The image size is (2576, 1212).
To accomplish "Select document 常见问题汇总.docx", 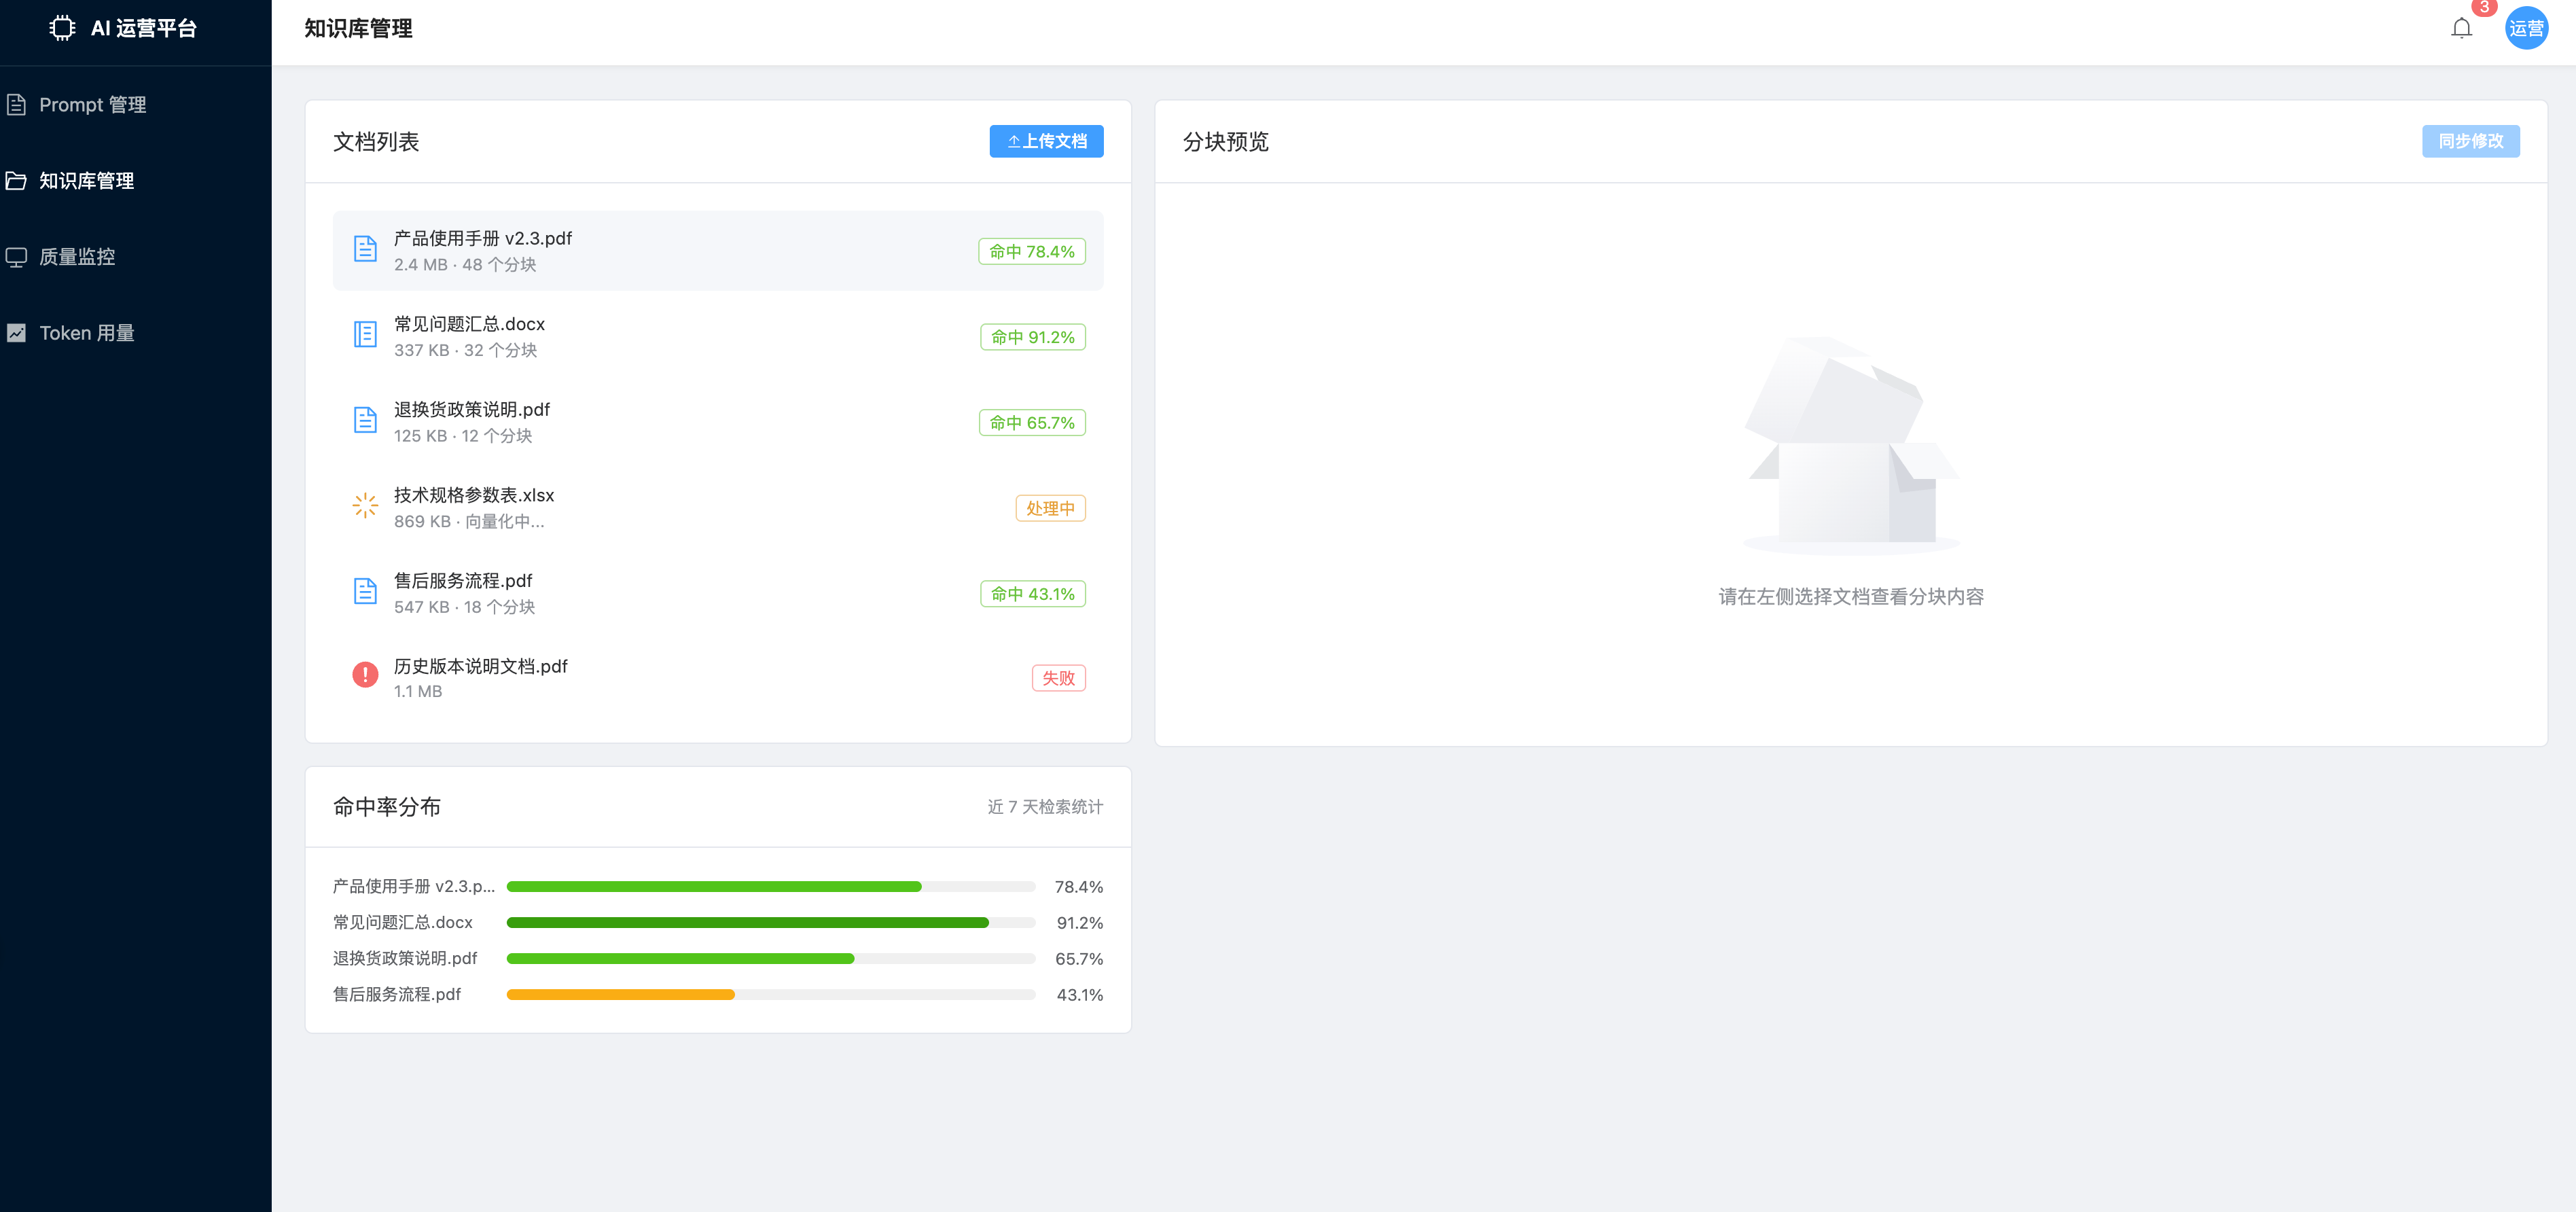I will [718, 337].
